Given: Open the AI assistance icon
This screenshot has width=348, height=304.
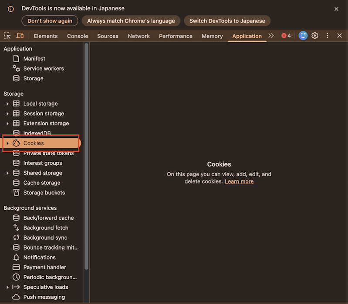Looking at the screenshot, I should coord(303,36).
